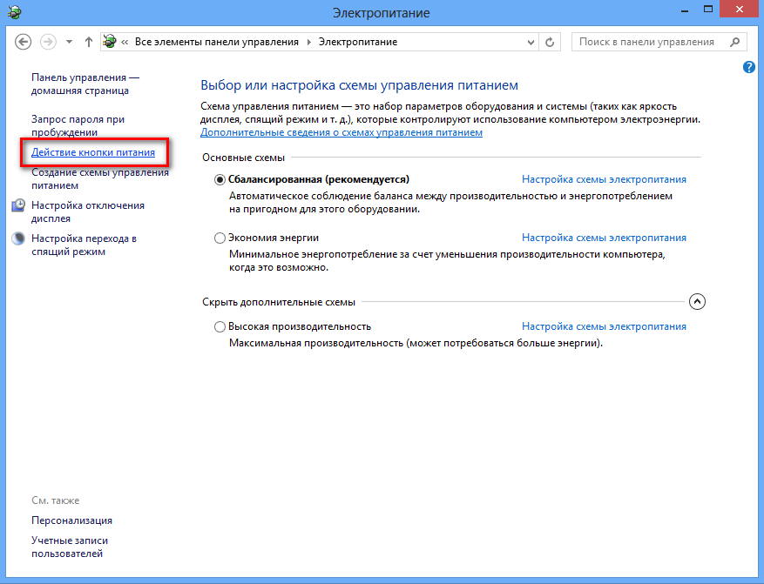Select the Сбалансированная power plan

(x=220, y=179)
